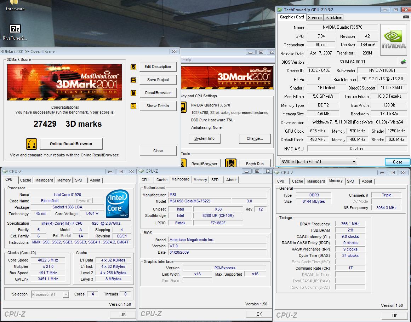Click the System Info button
The height and width of the screenshot is (322, 411).
(x=205, y=138)
